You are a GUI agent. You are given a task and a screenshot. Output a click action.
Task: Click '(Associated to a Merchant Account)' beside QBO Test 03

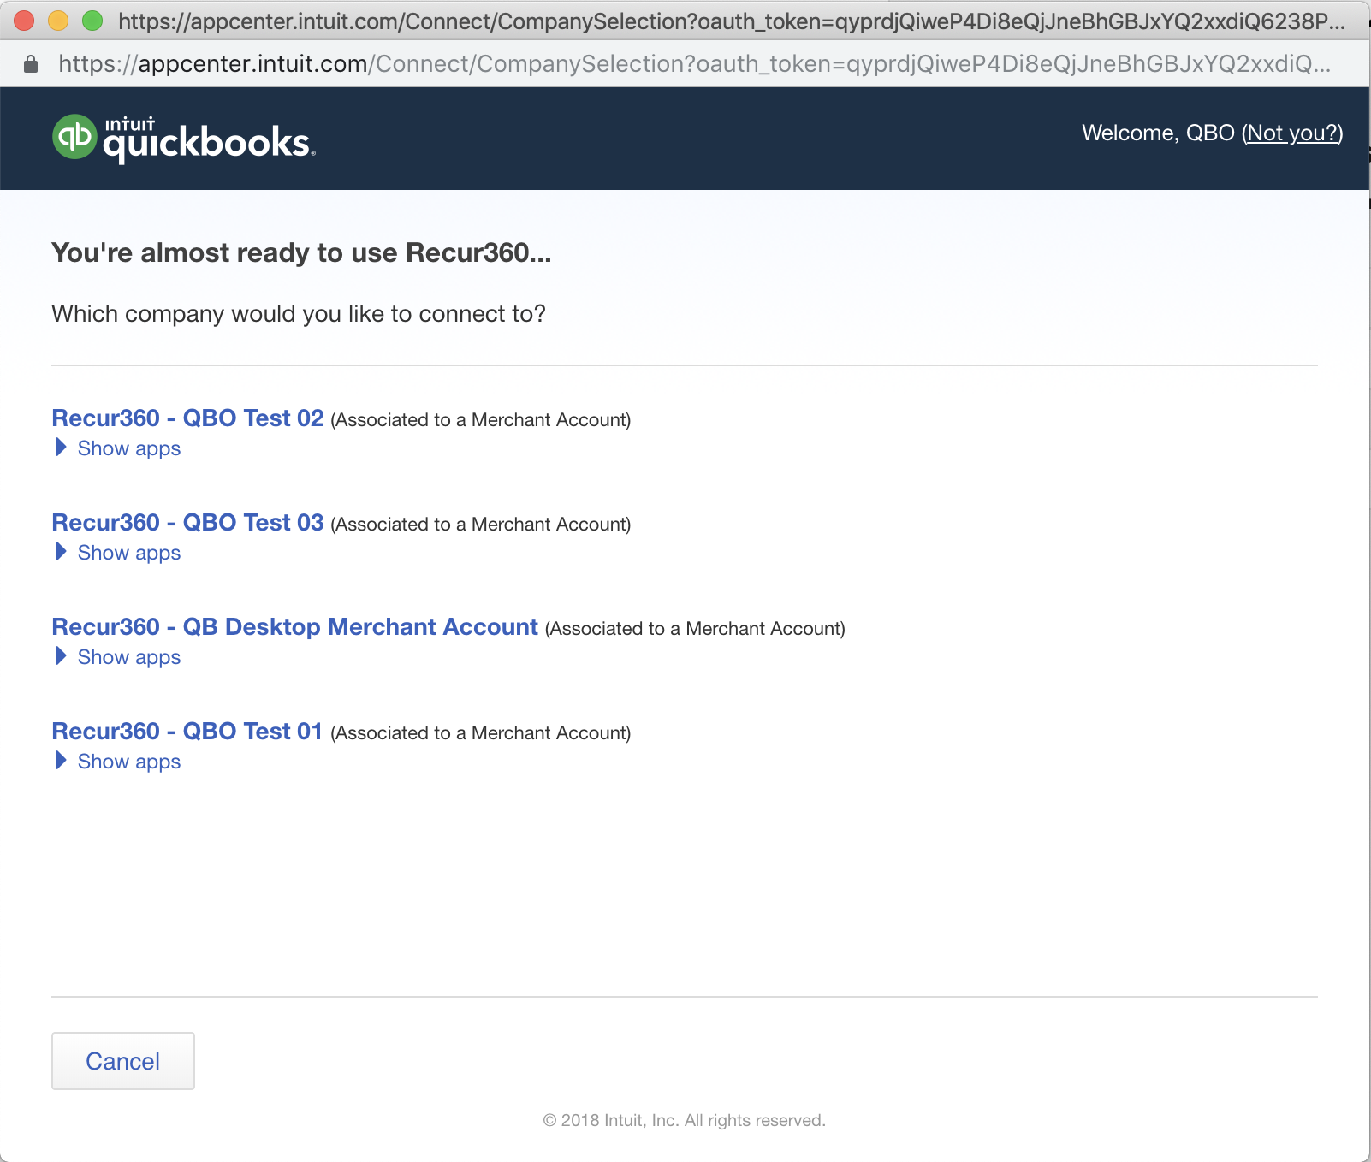[481, 525]
